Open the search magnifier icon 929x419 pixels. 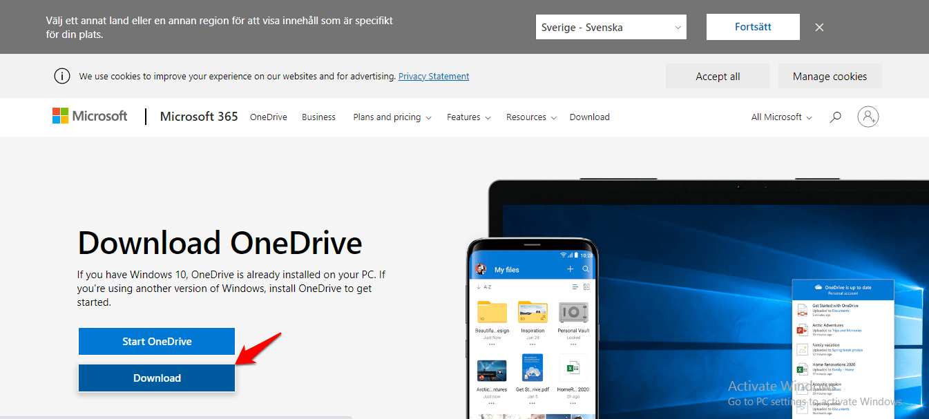(835, 117)
